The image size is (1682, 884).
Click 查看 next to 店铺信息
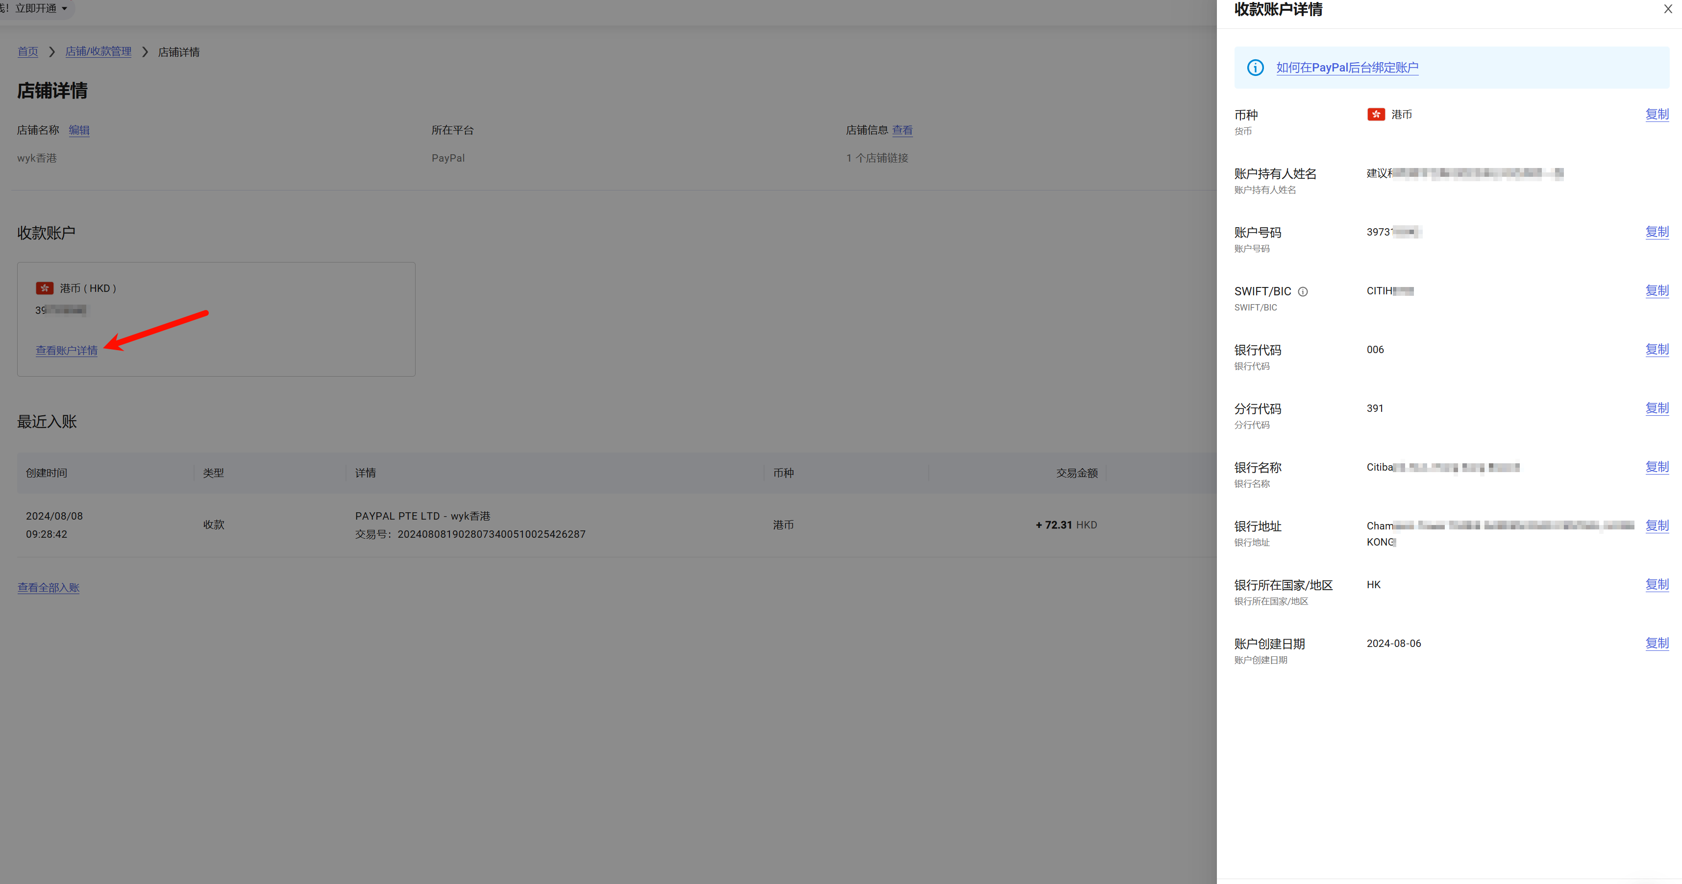coord(902,130)
